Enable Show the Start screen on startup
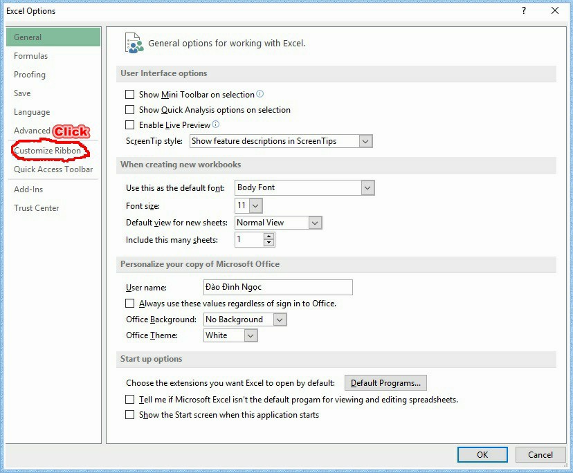The width and height of the screenshot is (573, 473). pos(129,414)
